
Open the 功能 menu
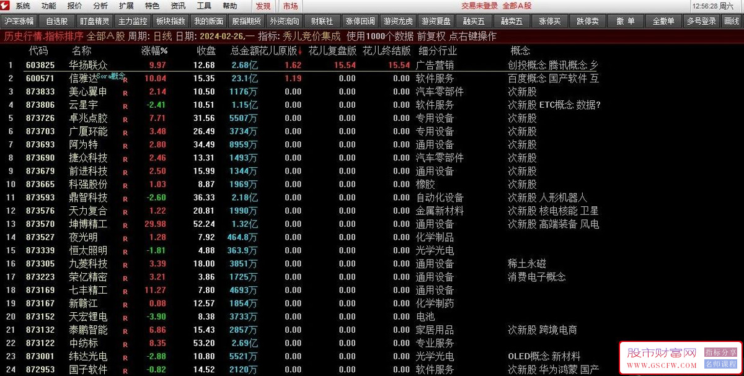point(49,6)
